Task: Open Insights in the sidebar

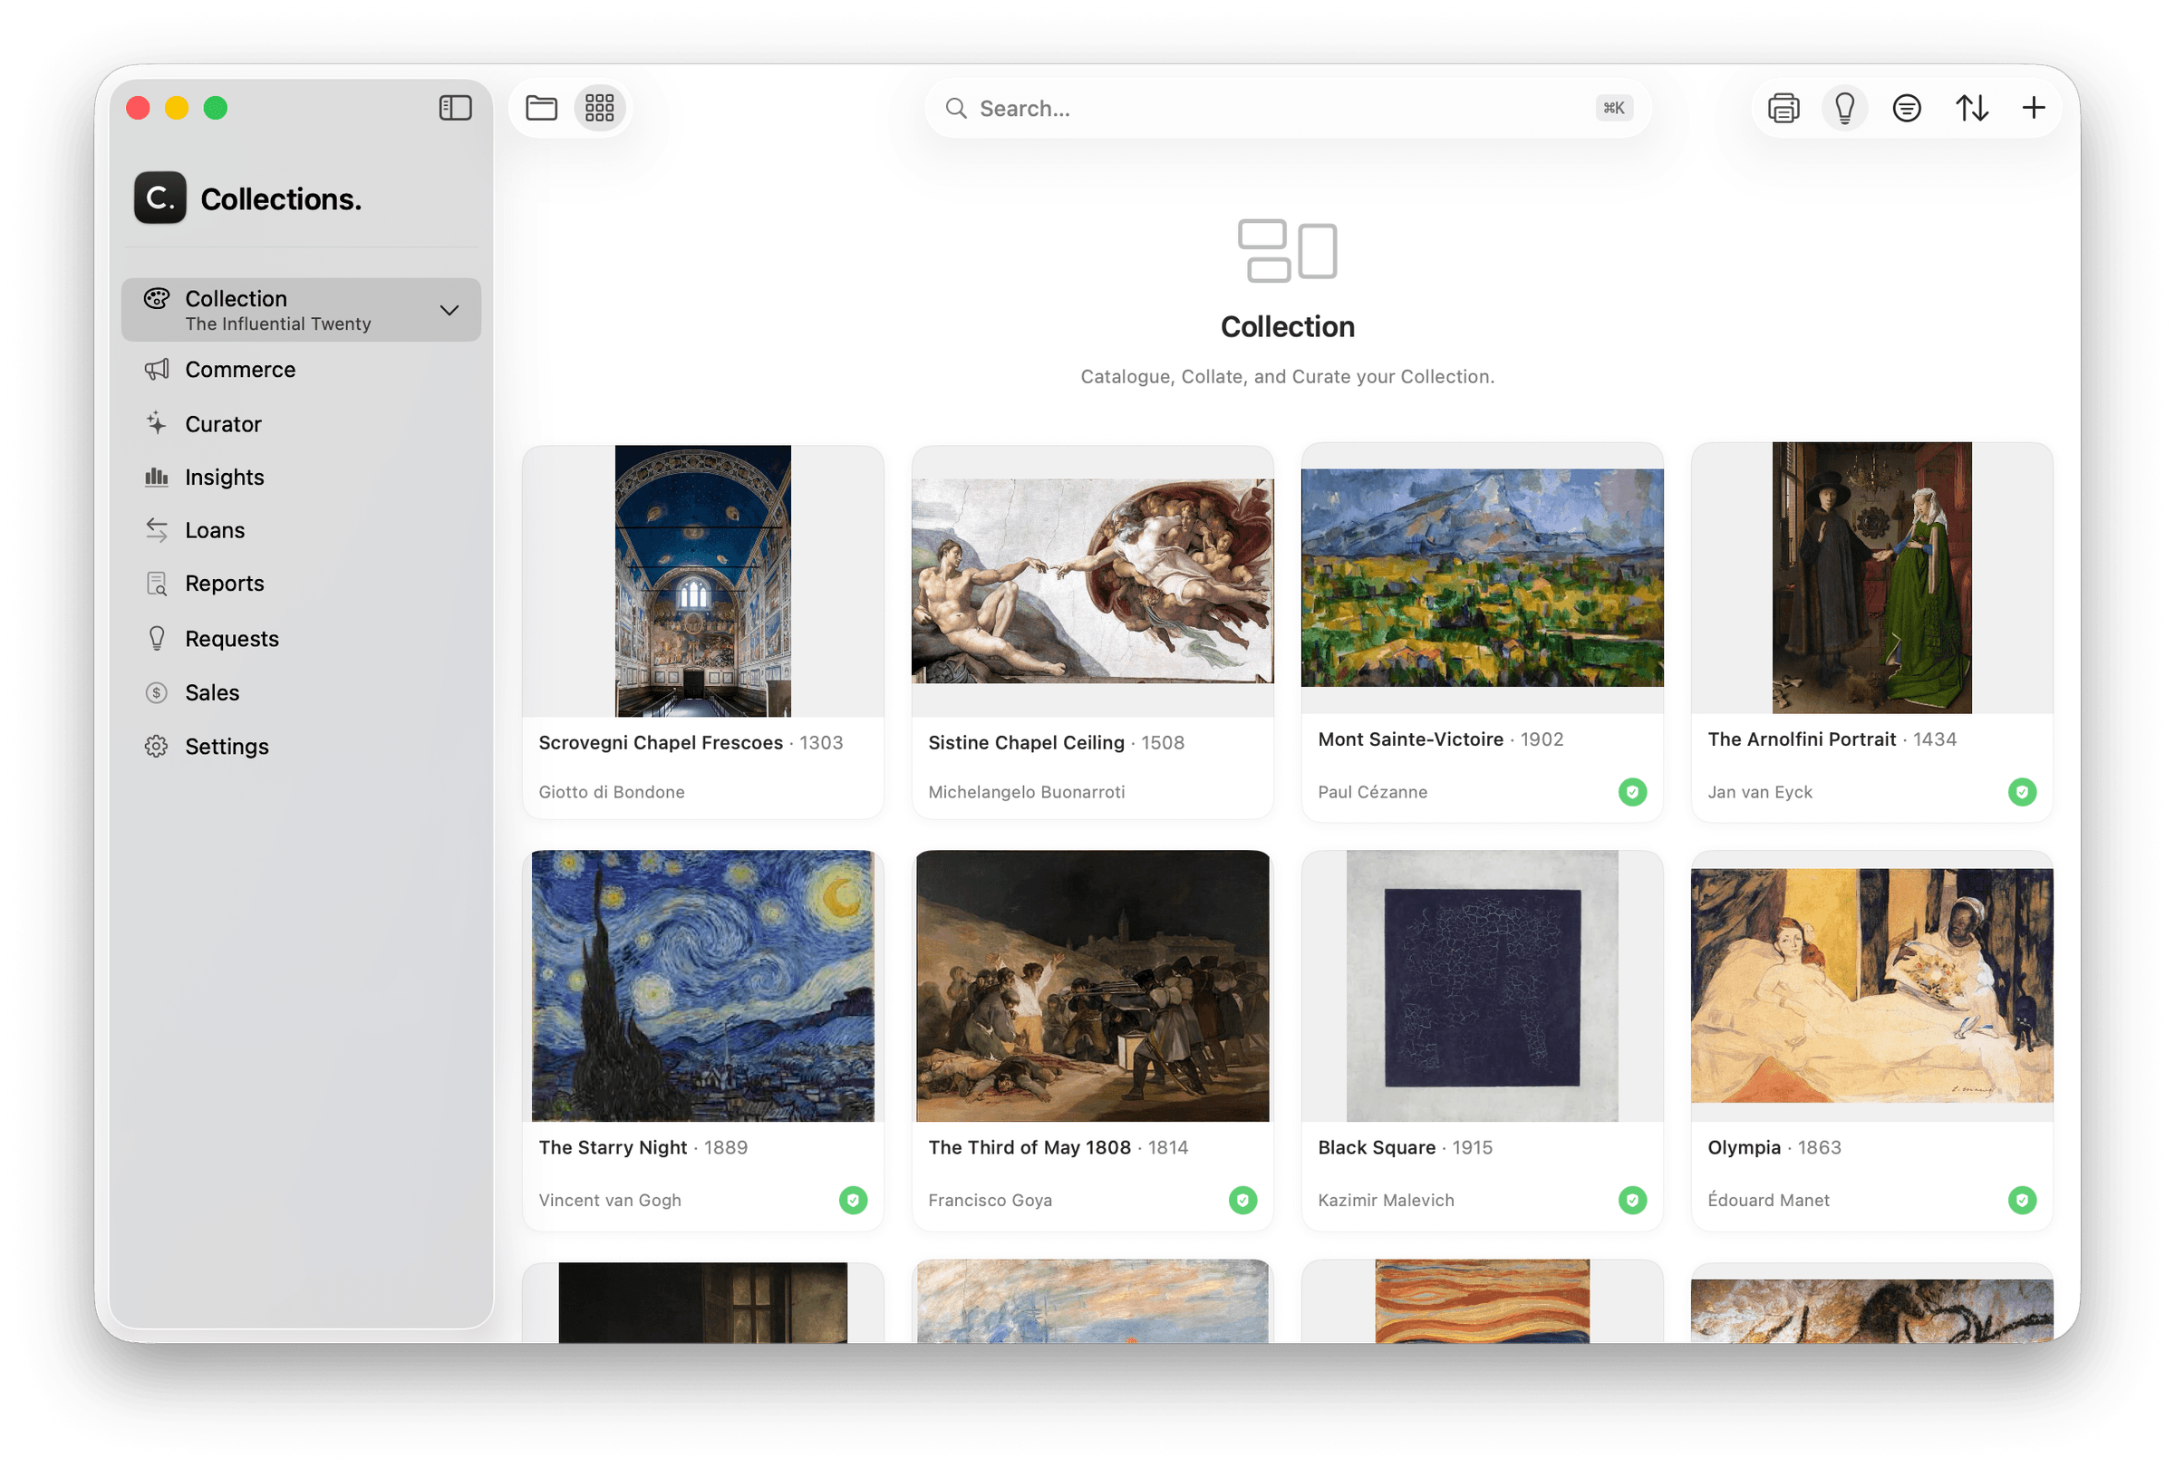Action: click(x=302, y=478)
